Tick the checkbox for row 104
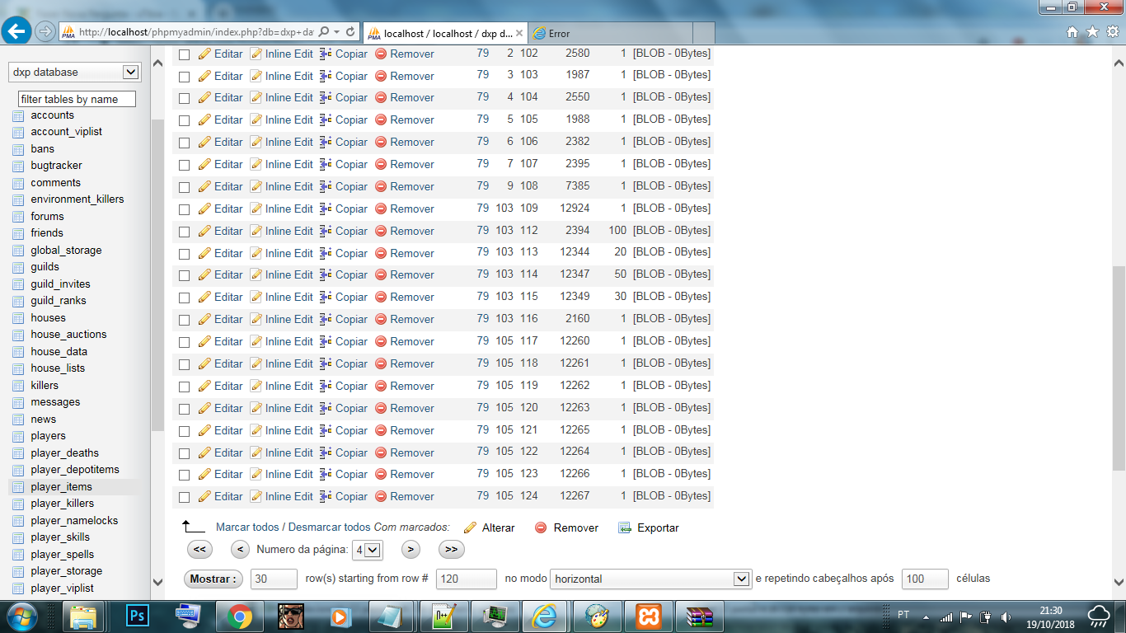The height and width of the screenshot is (633, 1126). (x=185, y=98)
